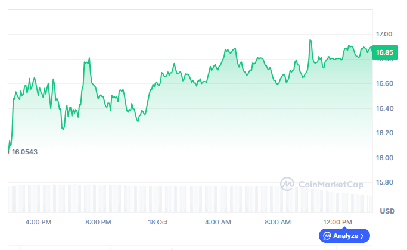Select the 4:00 AM time axis label
This screenshot has width=407, height=250.
pos(218,222)
